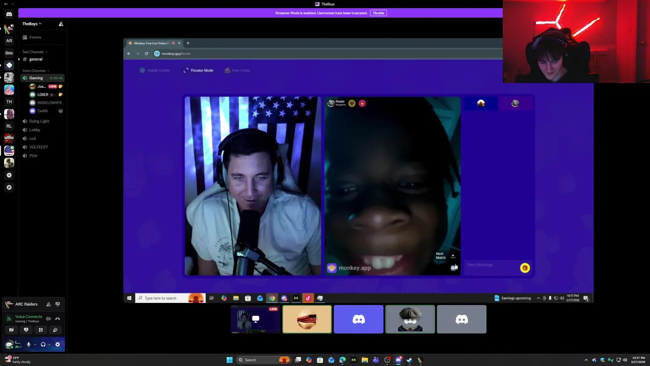Image resolution: width=650 pixels, height=366 pixels.
Task: Open activities launcher icon in voice panel
Action: coord(41,330)
